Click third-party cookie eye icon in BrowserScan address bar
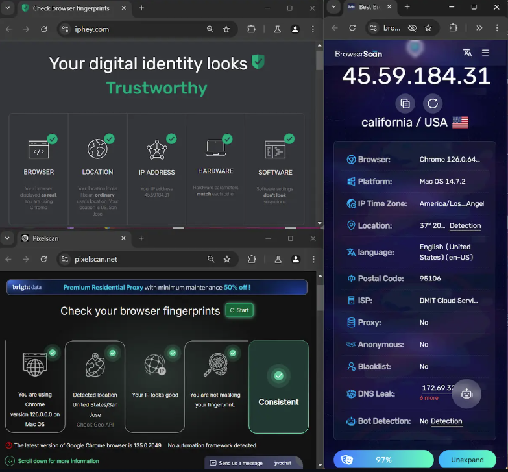The width and height of the screenshot is (508, 472). 412,28
